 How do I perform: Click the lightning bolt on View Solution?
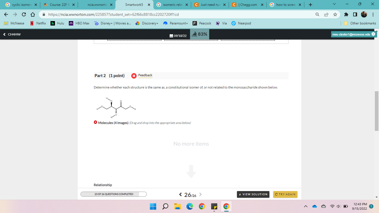point(240,194)
